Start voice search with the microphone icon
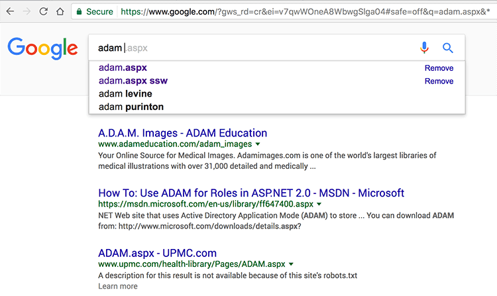 click(425, 48)
